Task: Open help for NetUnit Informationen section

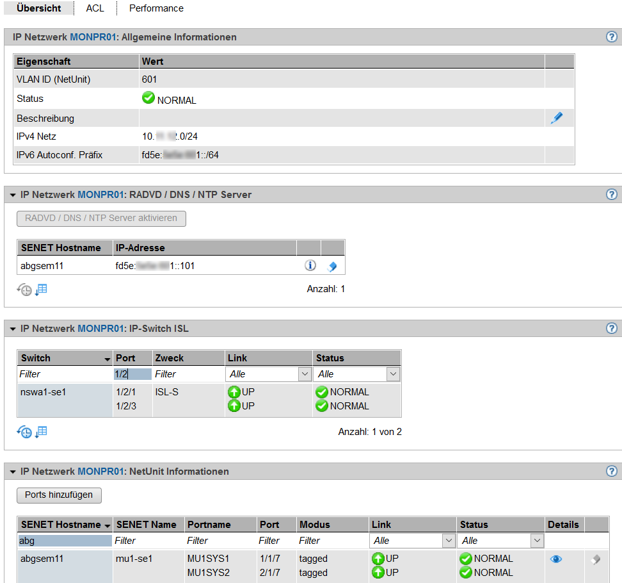Action: [x=611, y=471]
